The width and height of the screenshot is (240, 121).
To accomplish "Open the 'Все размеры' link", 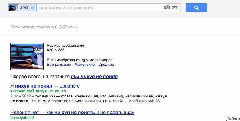I will pos(58,65).
